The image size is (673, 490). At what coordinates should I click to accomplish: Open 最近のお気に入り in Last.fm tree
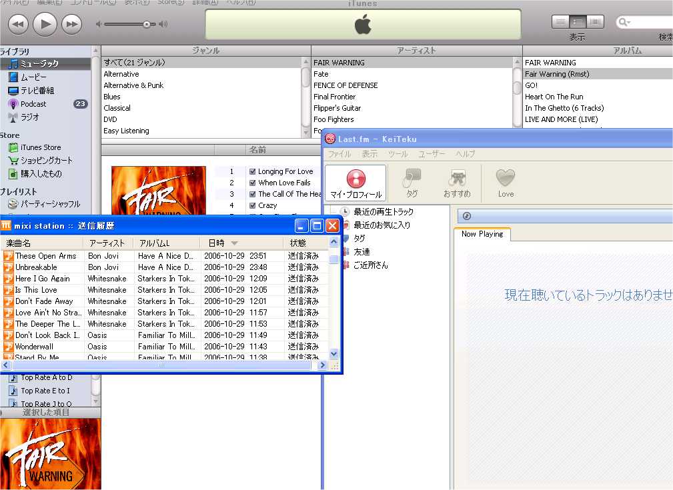coord(382,225)
